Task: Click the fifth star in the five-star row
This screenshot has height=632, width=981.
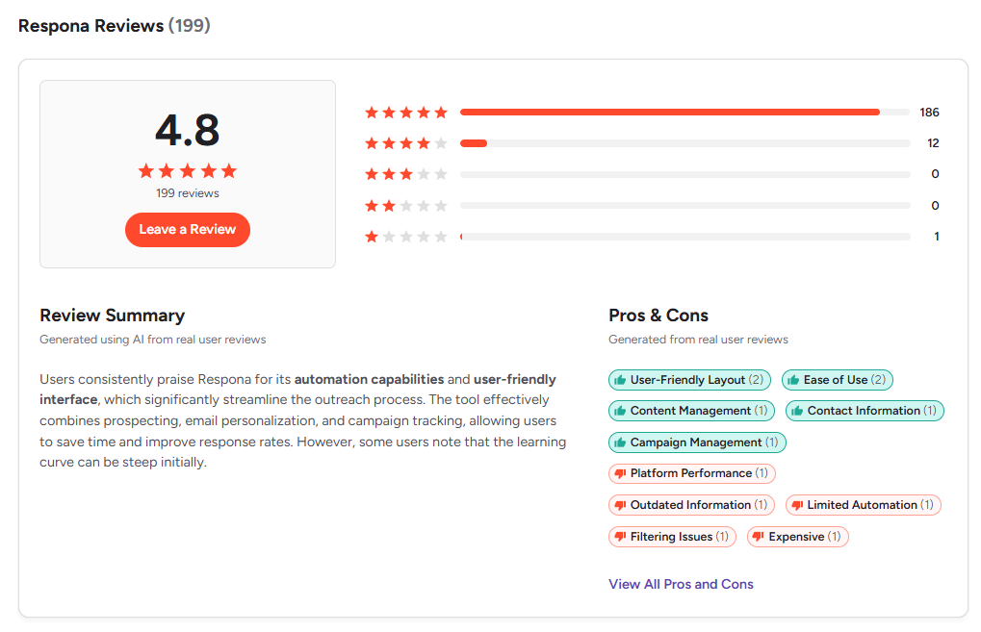Action: coord(441,112)
